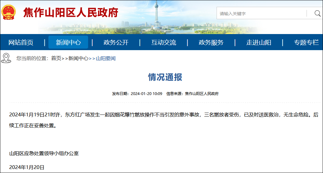Screen dimensions: 323x173
Task: Click the article heading 情况通报
Action: tap(165, 77)
